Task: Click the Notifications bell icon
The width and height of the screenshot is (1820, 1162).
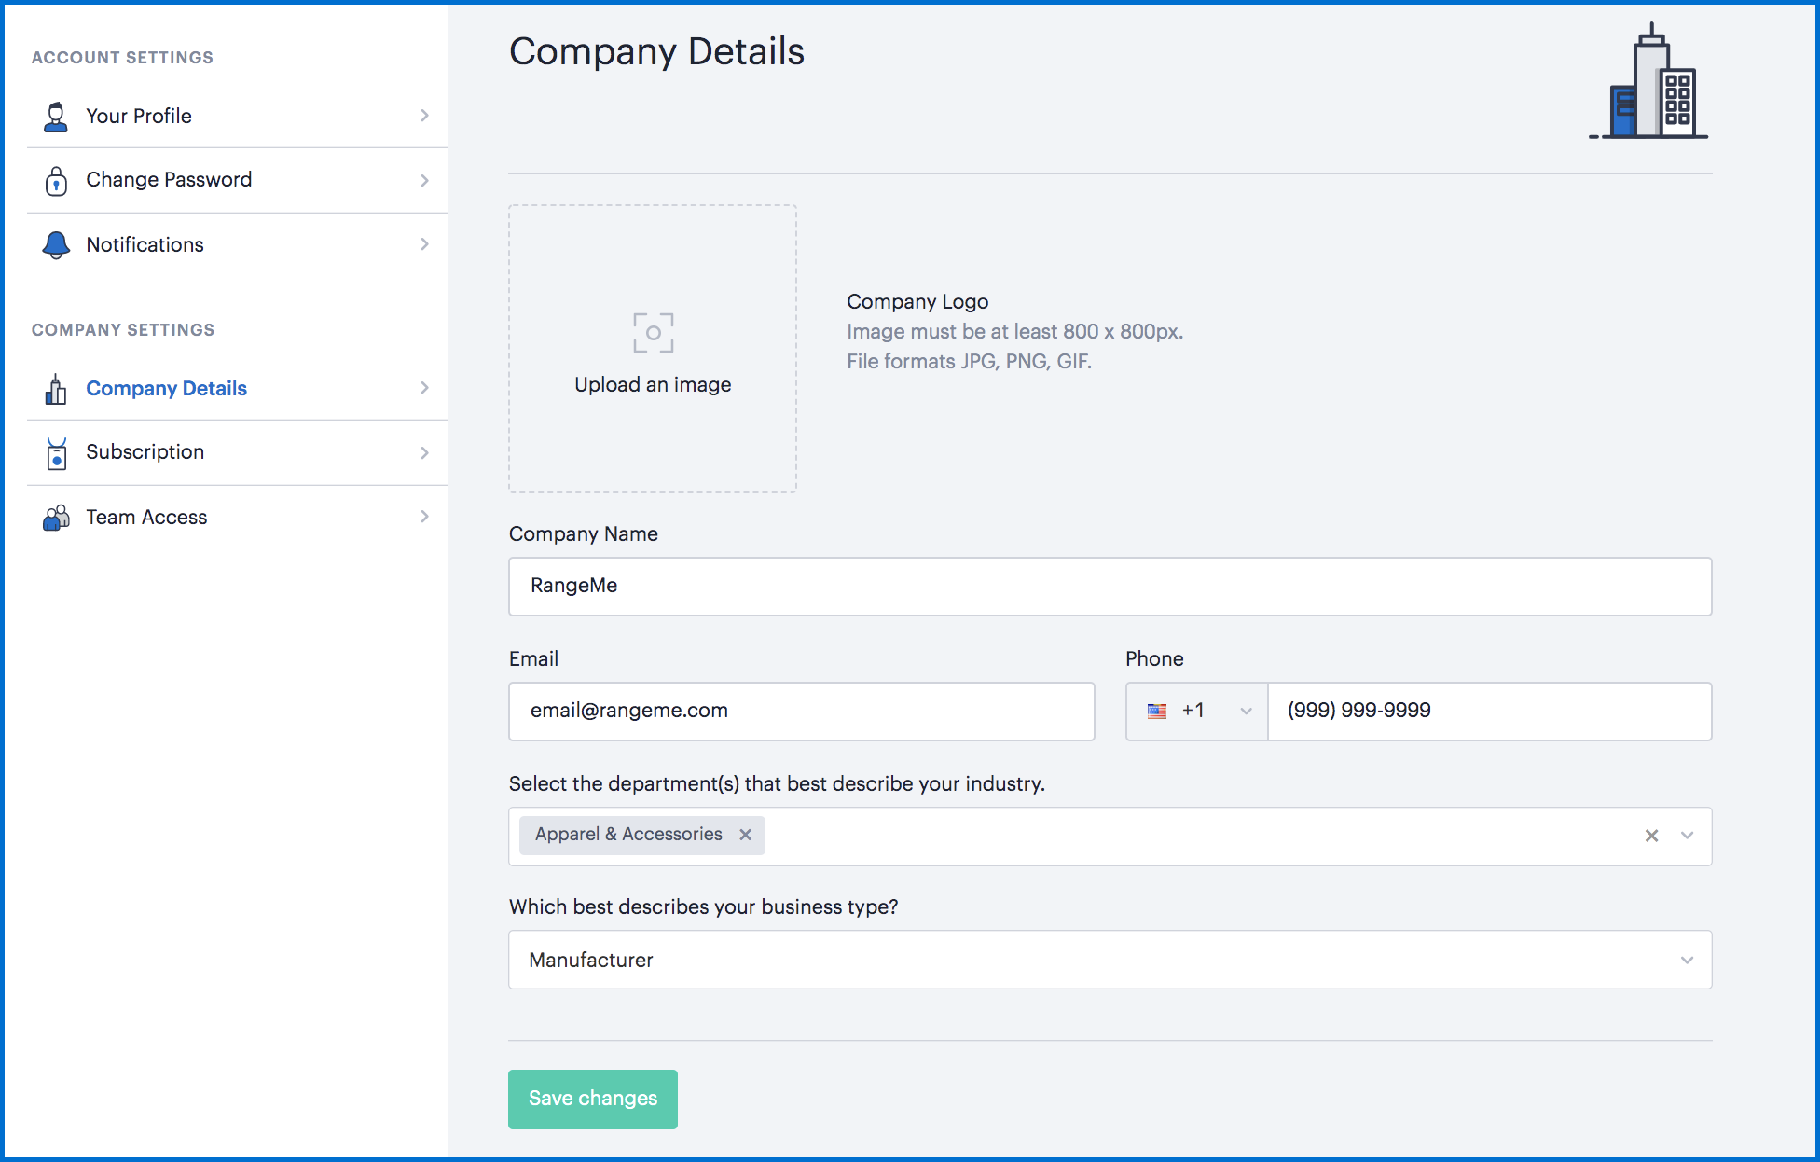Action: pos(56,245)
